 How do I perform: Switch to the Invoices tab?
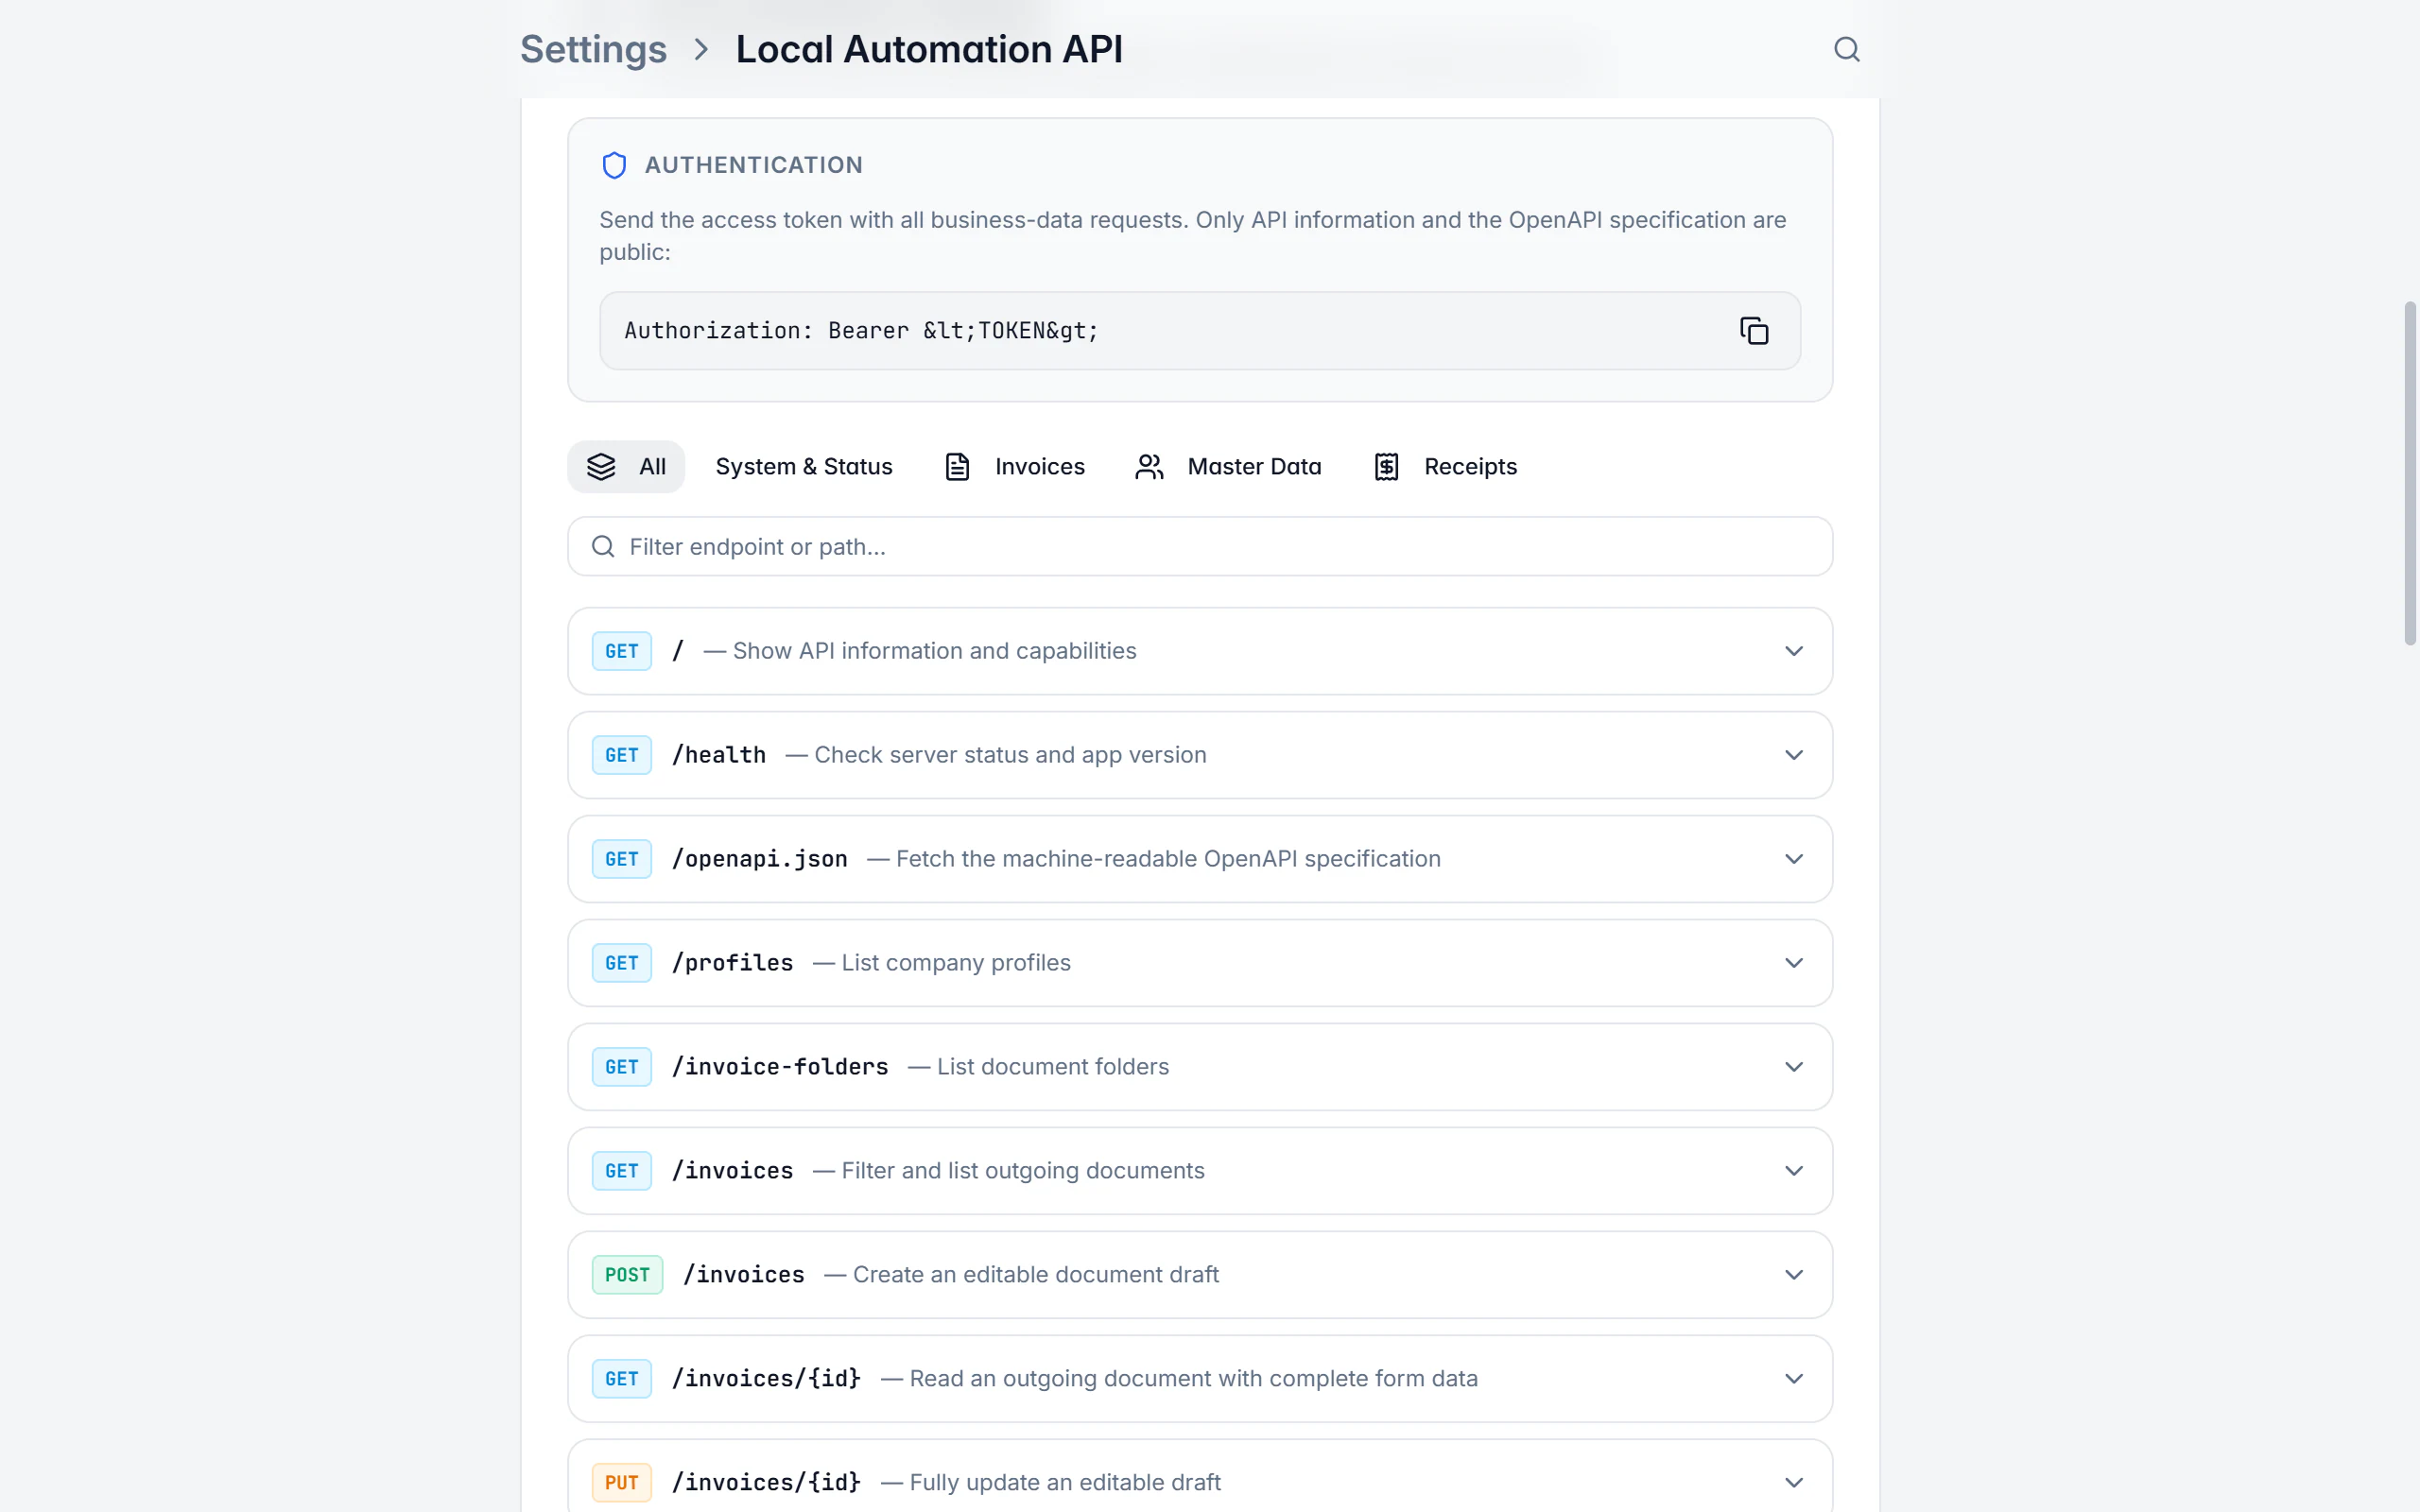tap(1015, 467)
